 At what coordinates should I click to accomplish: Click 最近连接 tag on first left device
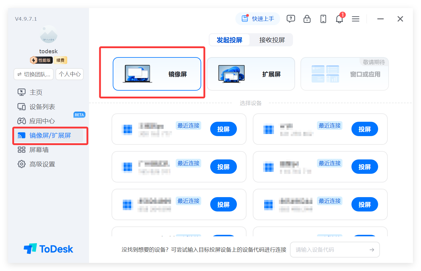tap(188, 125)
